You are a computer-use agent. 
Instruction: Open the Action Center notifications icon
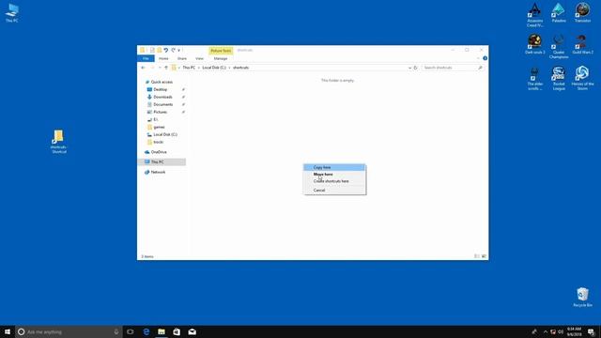(x=592, y=331)
